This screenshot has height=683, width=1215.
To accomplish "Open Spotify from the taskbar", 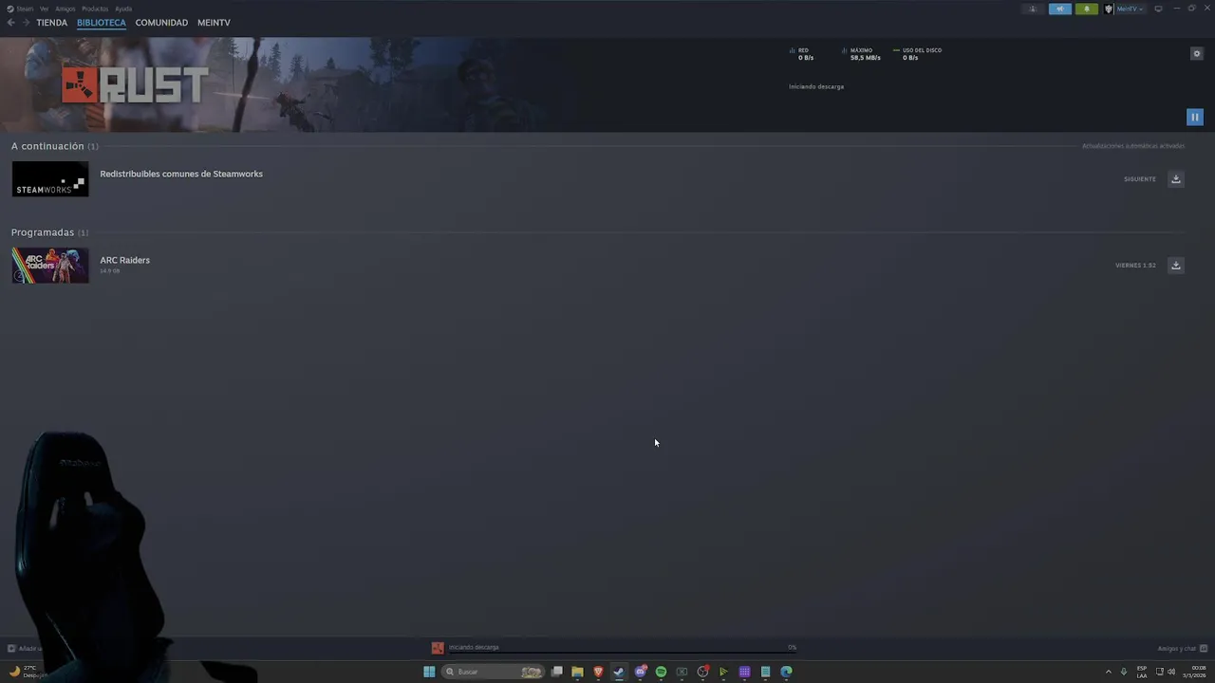I will click(661, 672).
